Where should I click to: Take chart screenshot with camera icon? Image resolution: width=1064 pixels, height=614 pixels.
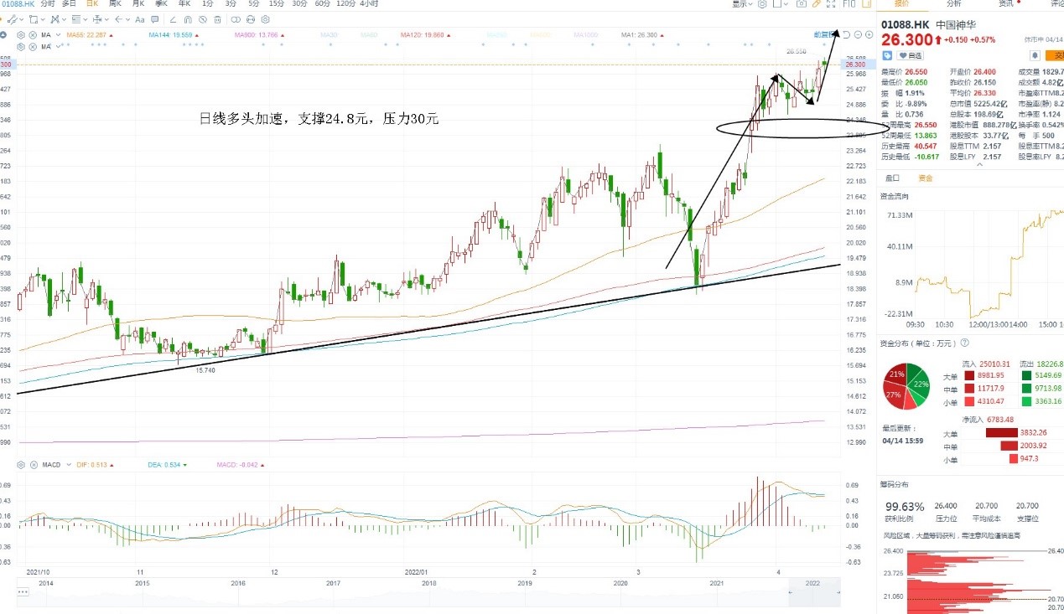click(x=802, y=4)
